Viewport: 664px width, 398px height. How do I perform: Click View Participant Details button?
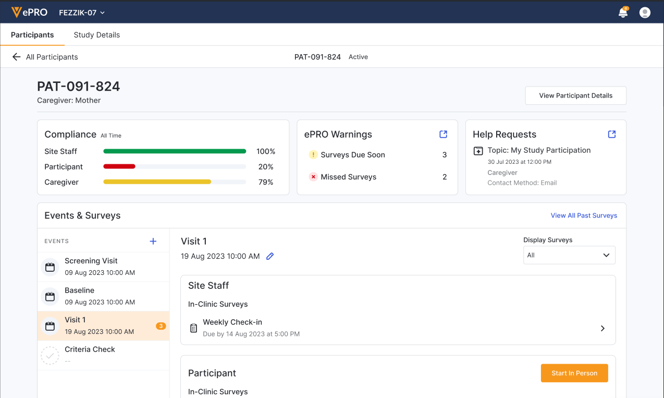[x=575, y=95]
